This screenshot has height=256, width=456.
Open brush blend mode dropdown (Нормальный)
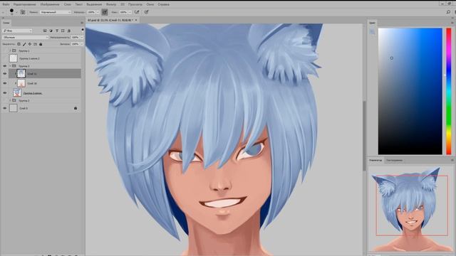(x=56, y=12)
